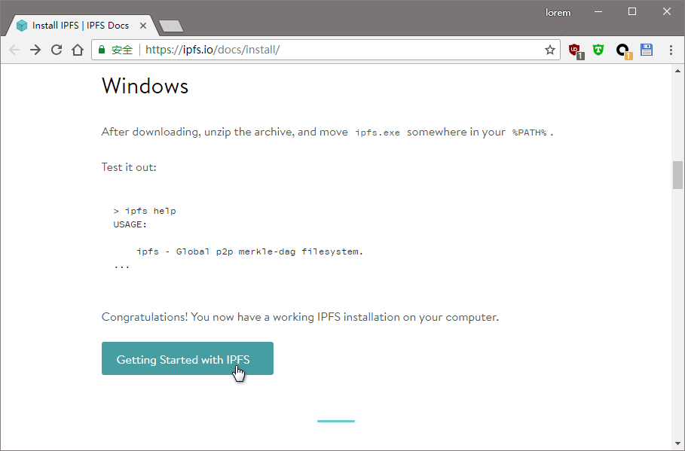Click the browser back arrow
Viewport: 685px width, 451px height.
[x=14, y=50]
